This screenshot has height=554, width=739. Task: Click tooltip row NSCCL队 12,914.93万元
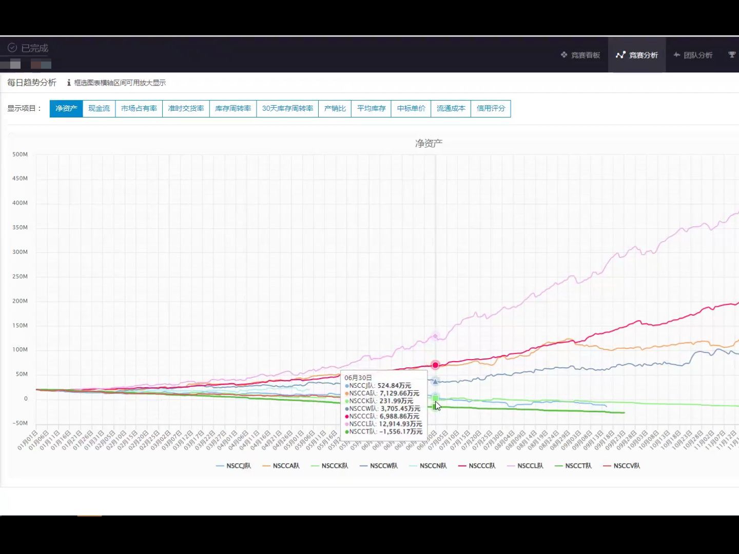(383, 424)
